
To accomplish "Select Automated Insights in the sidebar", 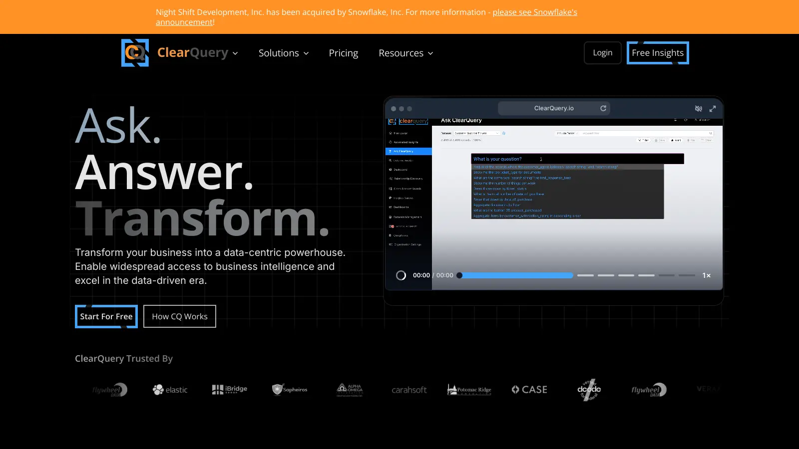I will pyautogui.click(x=407, y=142).
